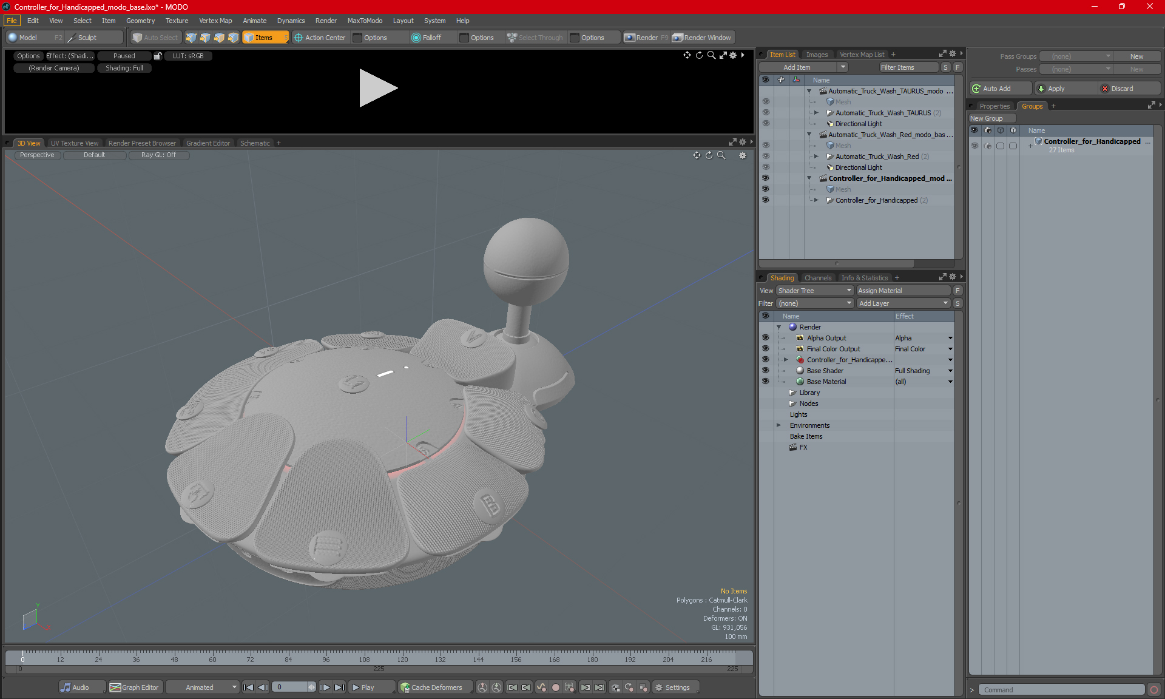Go to last frame in timeline controls
The width and height of the screenshot is (1165, 699).
(340, 687)
